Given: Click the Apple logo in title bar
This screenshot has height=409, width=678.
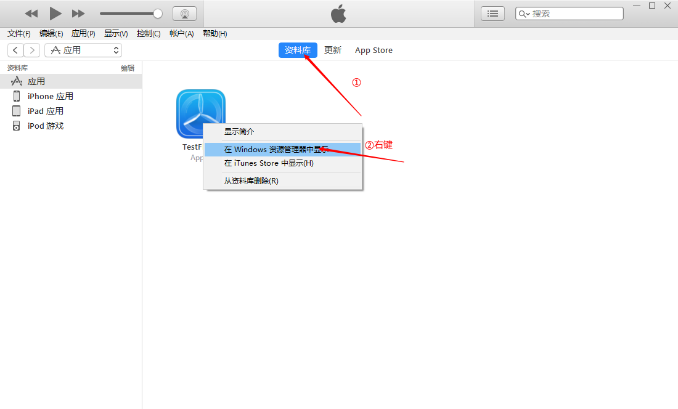Looking at the screenshot, I should pos(338,14).
